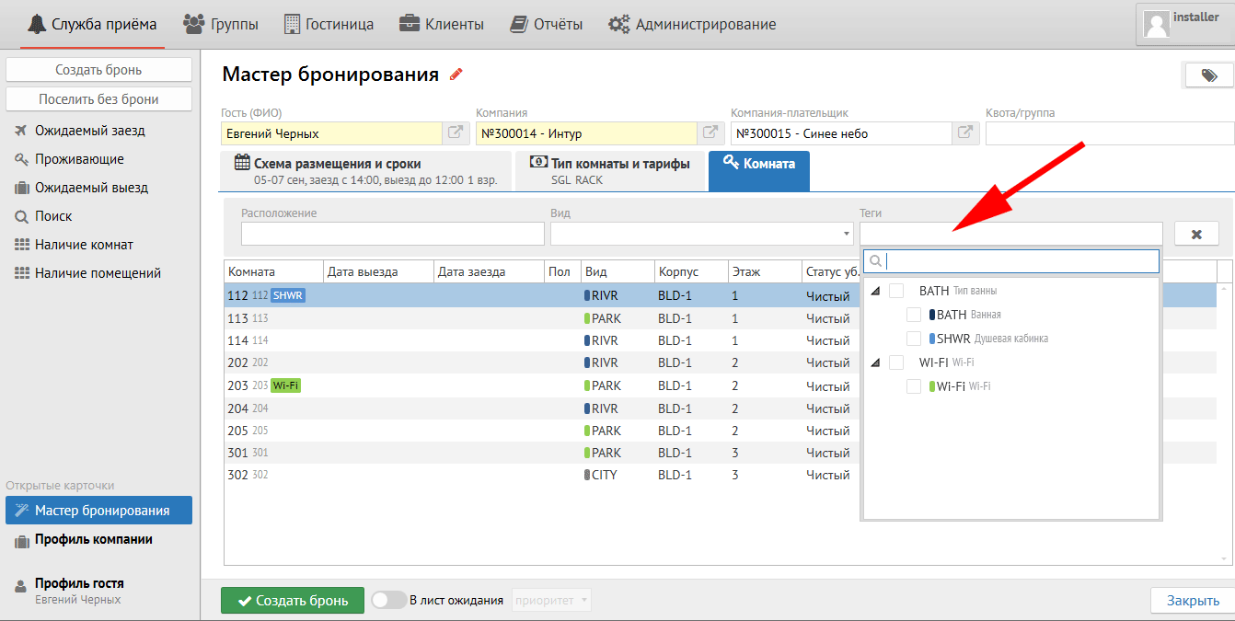
Task: Open company link icon next to №300014 - Интур
Action: coord(710,133)
